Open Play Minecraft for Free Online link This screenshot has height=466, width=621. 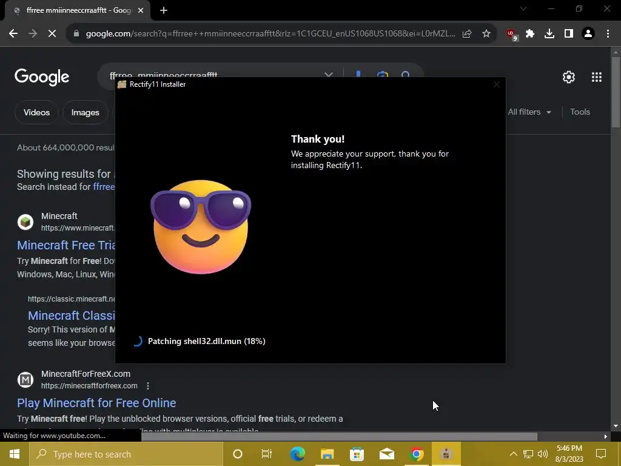pyautogui.click(x=96, y=403)
